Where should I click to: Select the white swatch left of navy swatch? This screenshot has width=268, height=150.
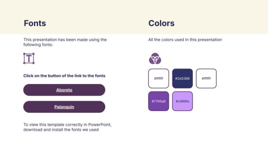click(159, 78)
